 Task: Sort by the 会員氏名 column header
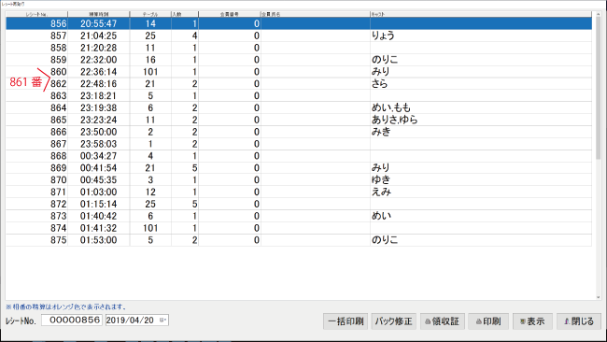[x=316, y=14]
